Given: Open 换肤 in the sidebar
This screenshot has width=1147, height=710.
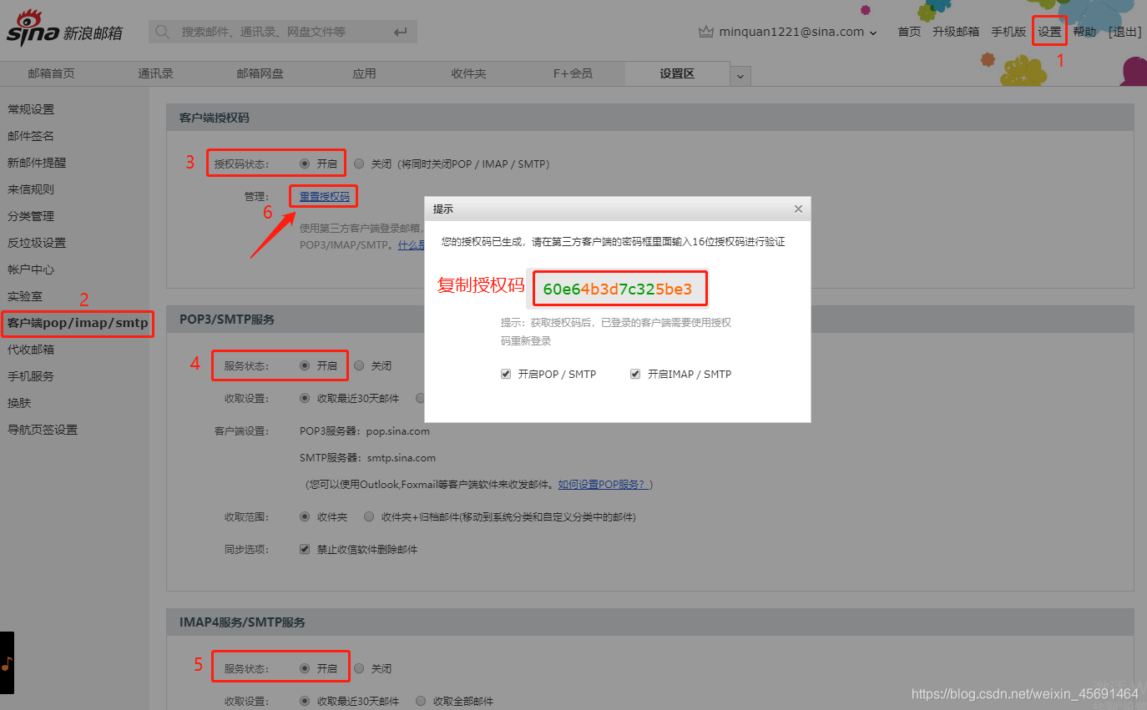Looking at the screenshot, I should pos(19,403).
